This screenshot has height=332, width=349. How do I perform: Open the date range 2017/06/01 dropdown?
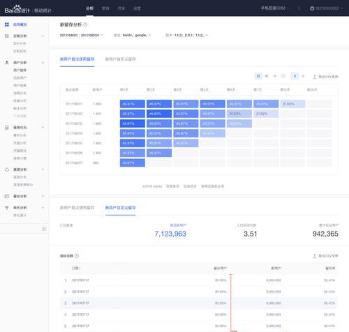[x=82, y=36]
